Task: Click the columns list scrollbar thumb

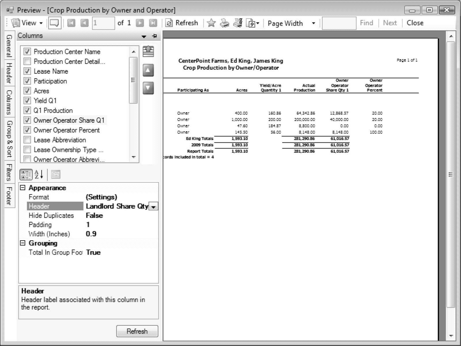Action: [x=133, y=80]
